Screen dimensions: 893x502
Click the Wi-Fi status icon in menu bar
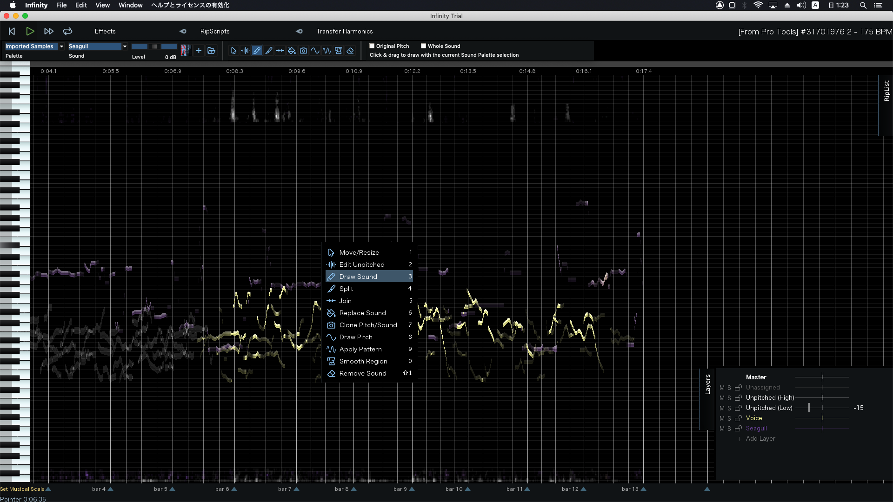pyautogui.click(x=758, y=5)
